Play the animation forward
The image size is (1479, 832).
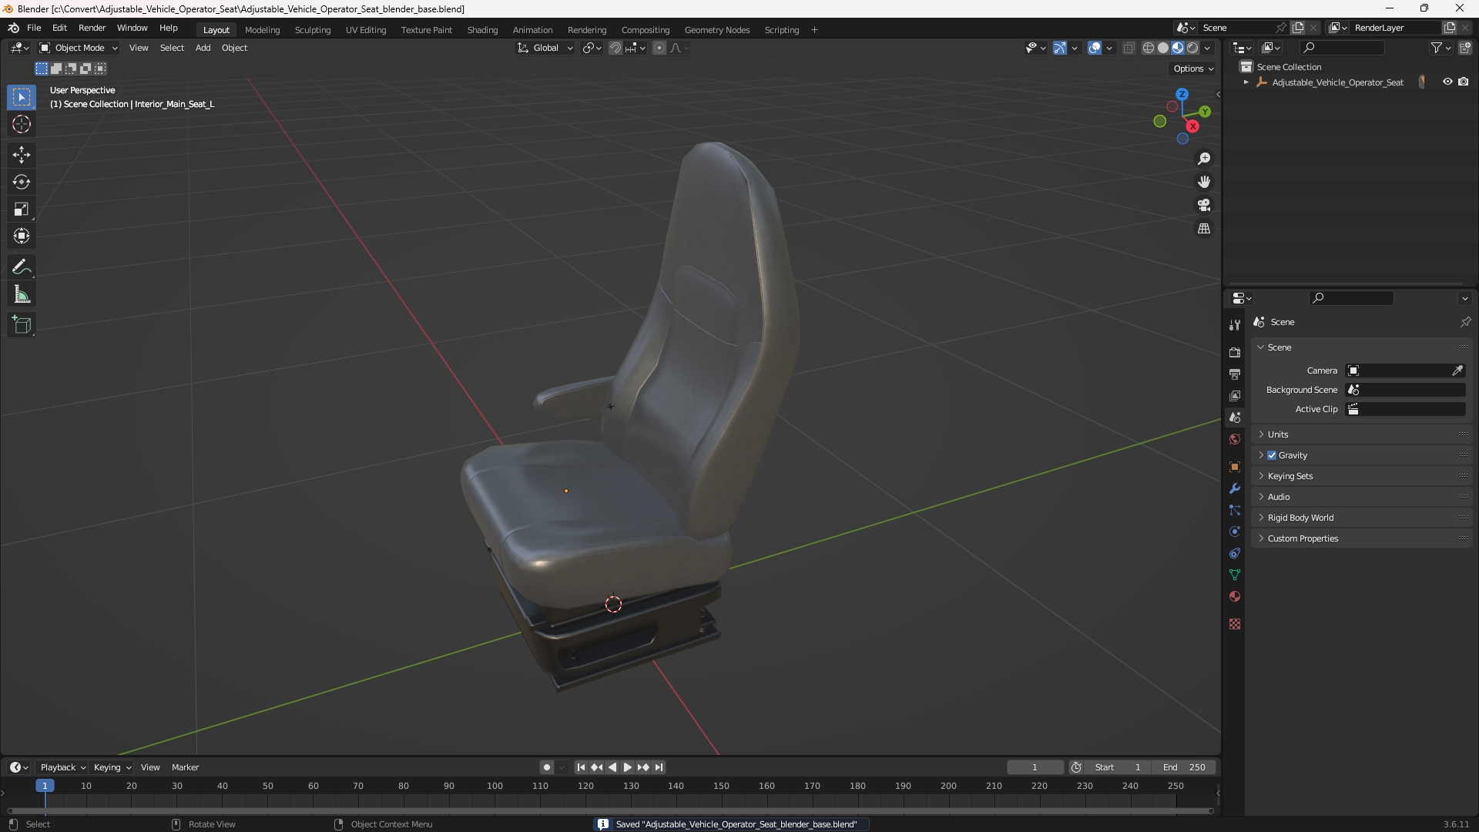627,767
